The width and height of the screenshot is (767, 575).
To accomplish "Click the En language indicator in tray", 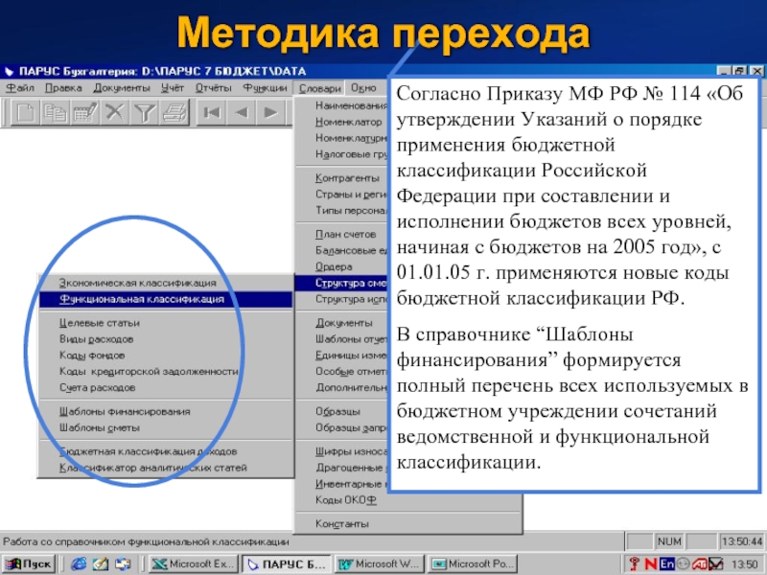I will [667, 563].
